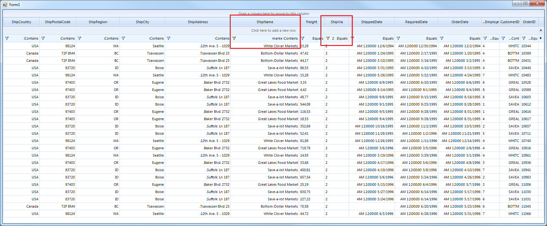Sort by the ShipRegion column header
Viewport: 547px width, 226px height.
tap(98, 22)
